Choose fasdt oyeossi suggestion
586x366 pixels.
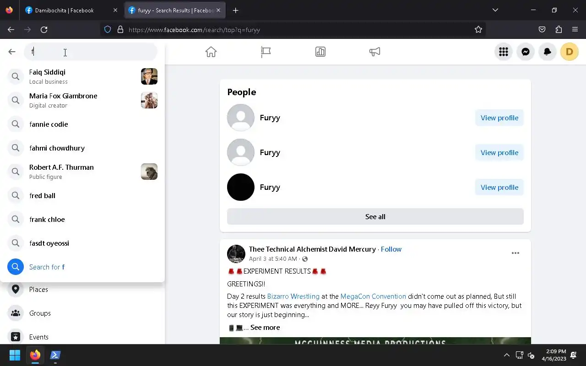[82, 243]
